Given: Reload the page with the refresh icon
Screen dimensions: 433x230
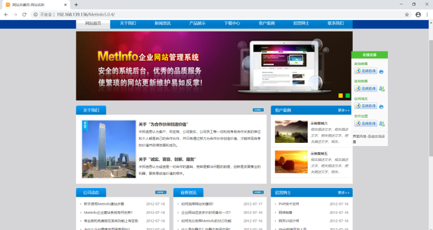Looking at the screenshot, I should tap(24, 14).
